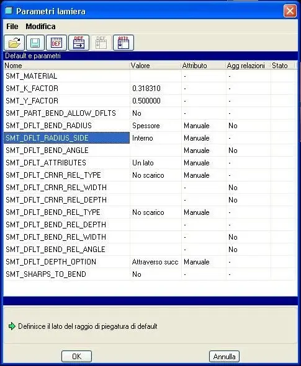Select the SMT_MATERIAL row
The width and height of the screenshot is (301, 366).
pos(149,76)
